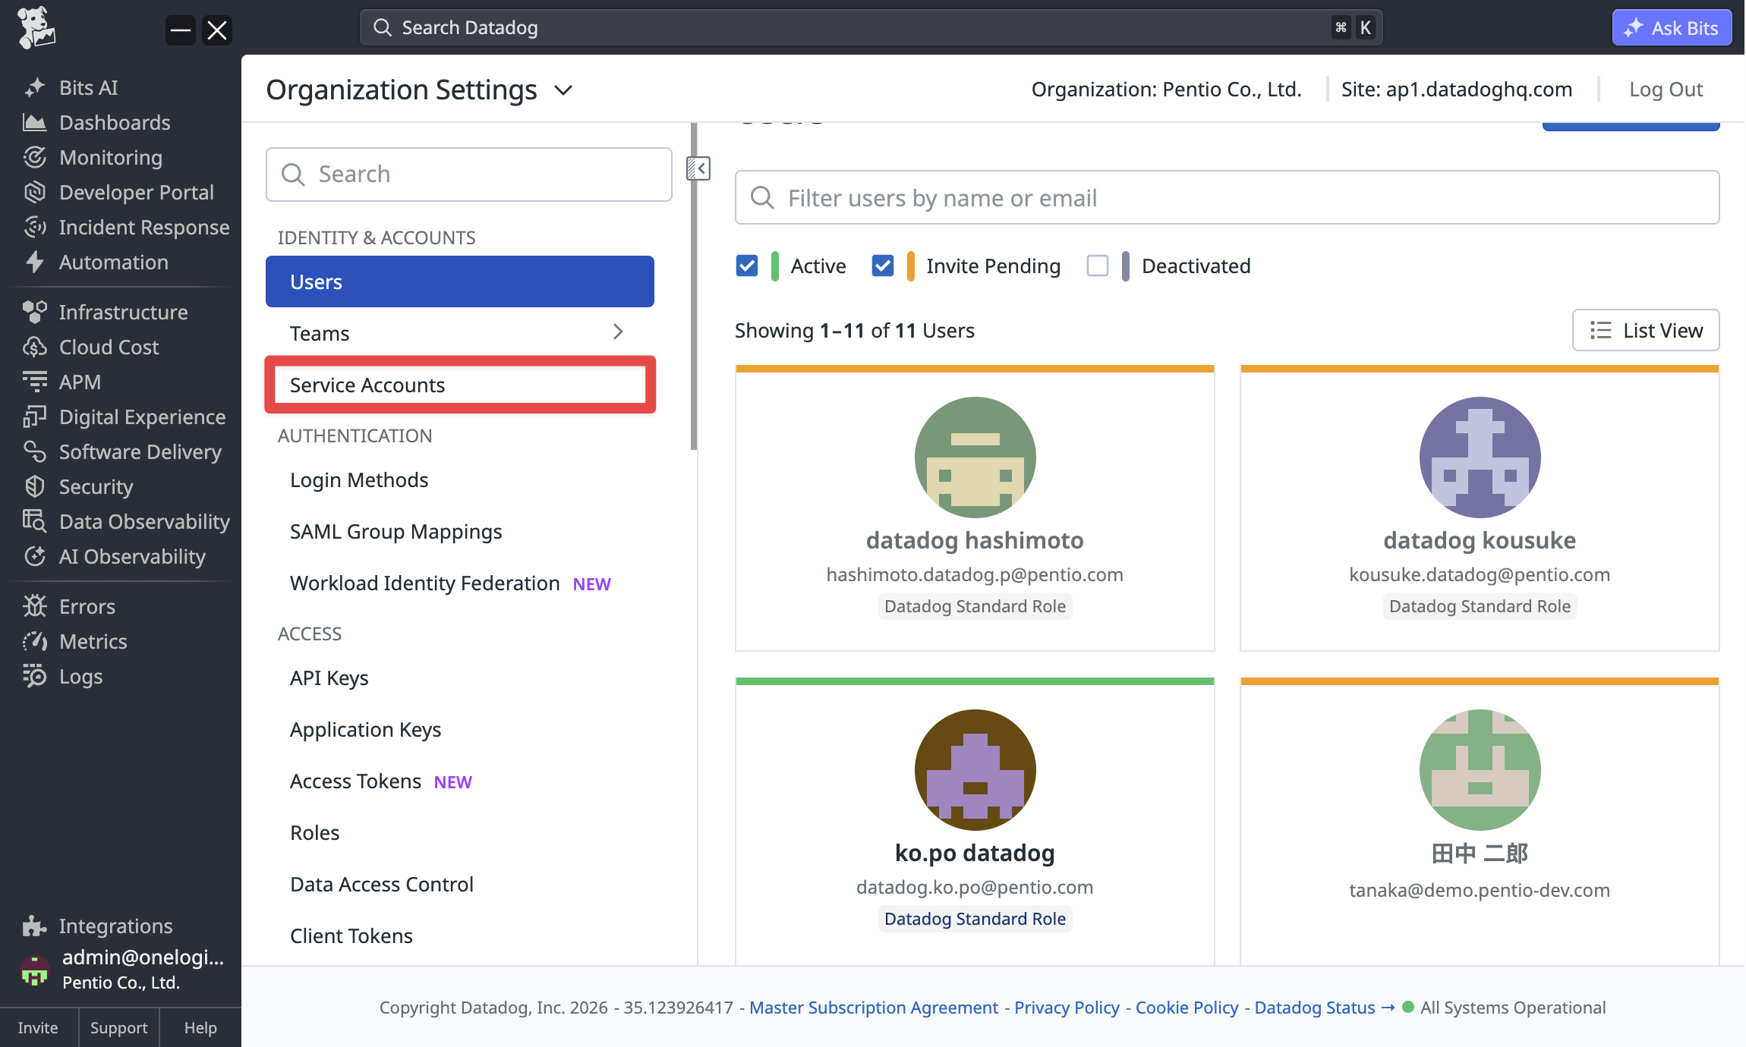Click the Ask Bits button
Screen dimensions: 1746x1047
click(x=1672, y=28)
